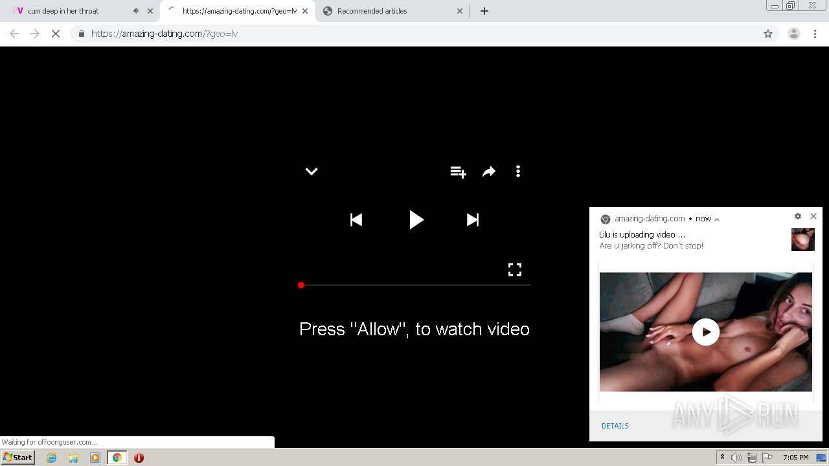Play the video in the center player
The width and height of the screenshot is (829, 466).
416,220
